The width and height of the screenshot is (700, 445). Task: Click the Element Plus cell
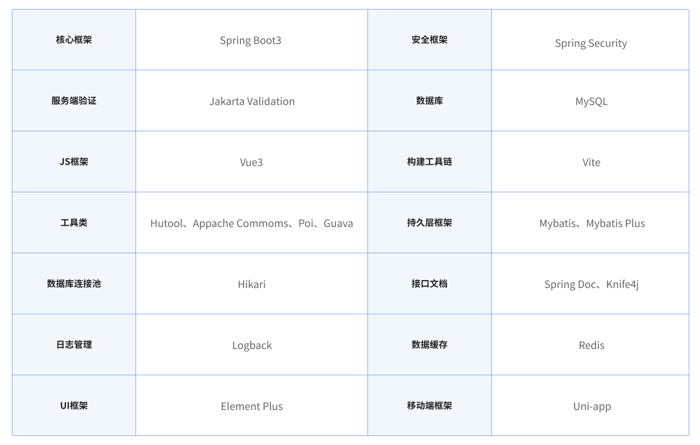point(251,405)
